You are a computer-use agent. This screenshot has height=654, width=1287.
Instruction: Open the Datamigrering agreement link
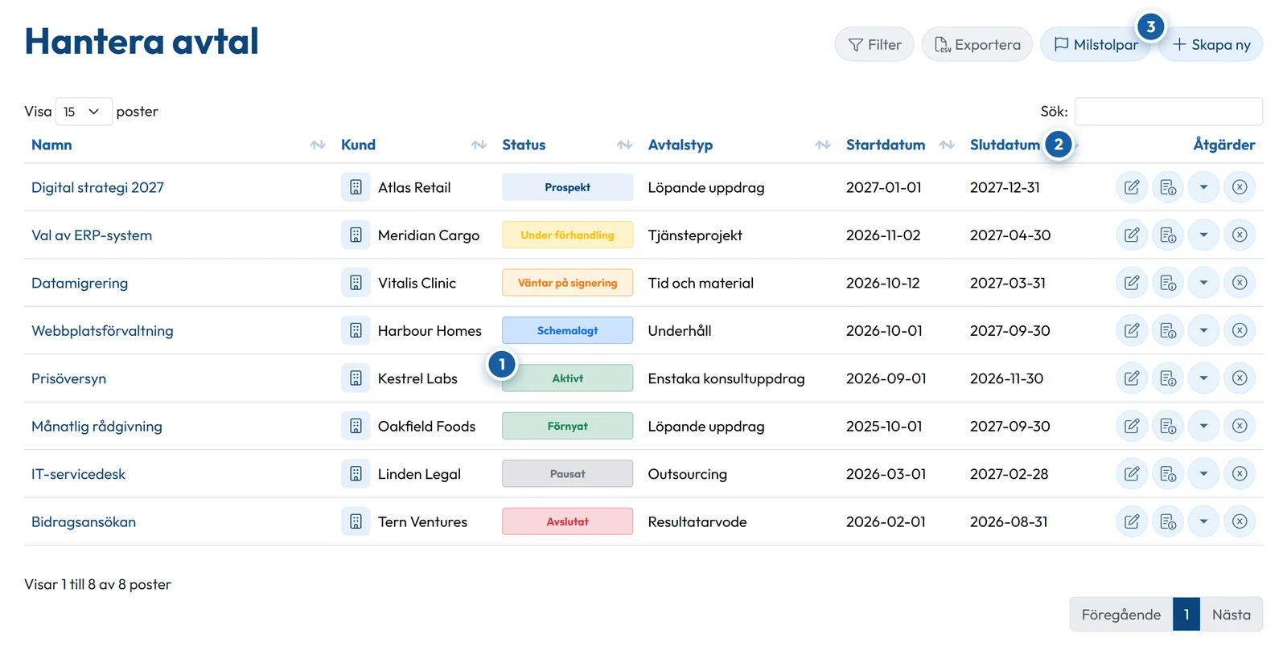(80, 283)
